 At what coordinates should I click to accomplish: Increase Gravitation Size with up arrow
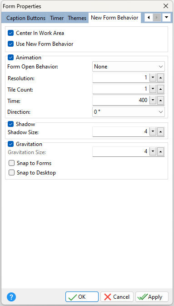160,151
